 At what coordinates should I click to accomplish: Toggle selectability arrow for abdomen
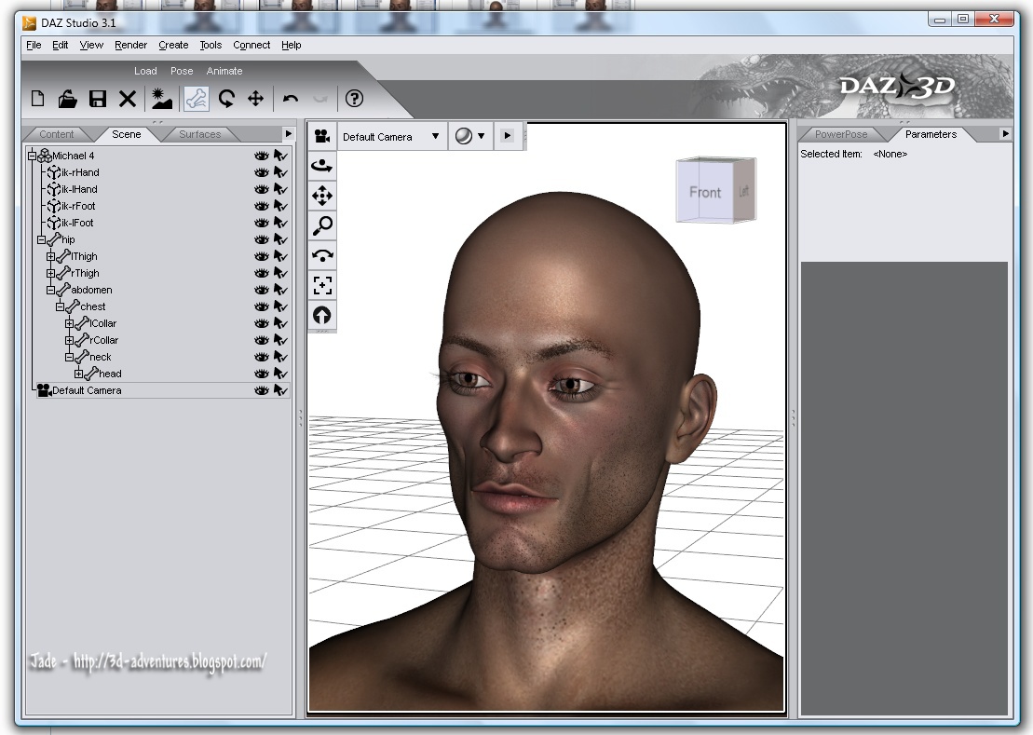(280, 290)
